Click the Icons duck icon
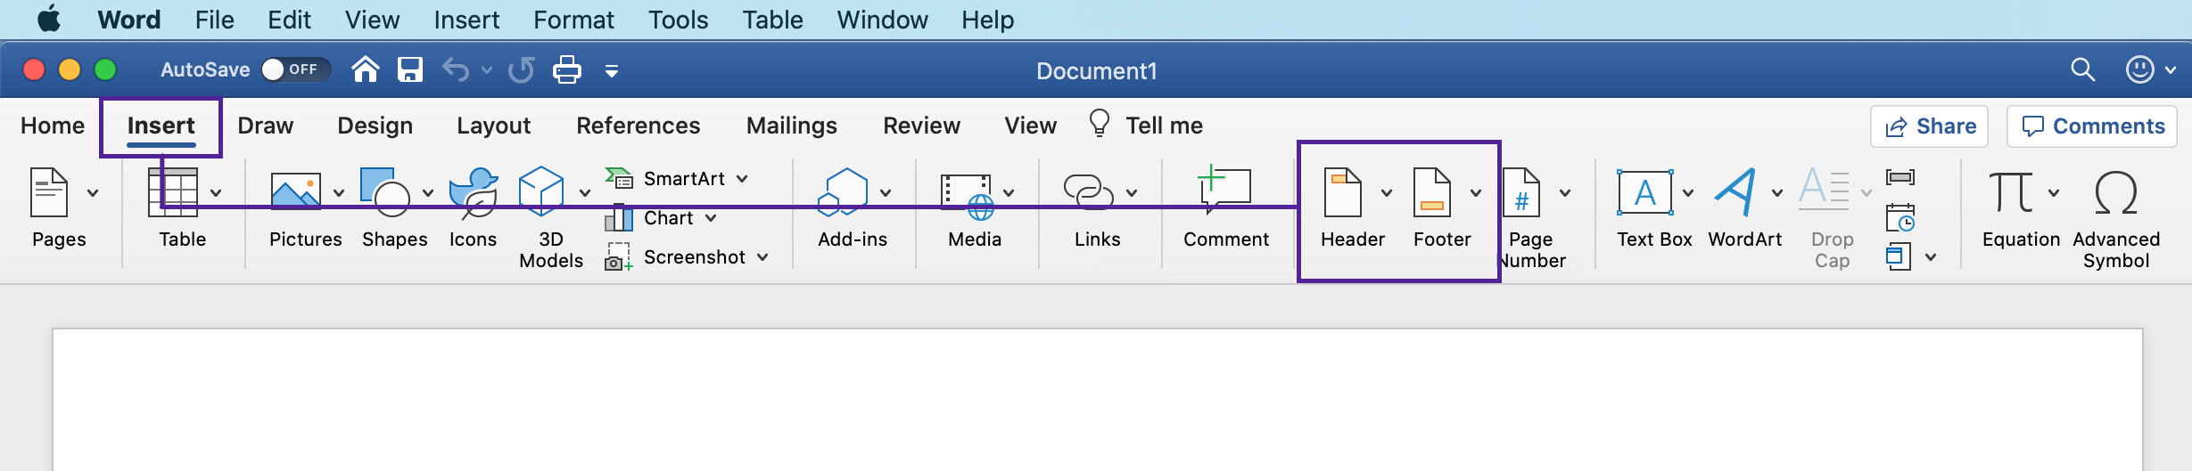The image size is (2192, 471). pos(474,192)
